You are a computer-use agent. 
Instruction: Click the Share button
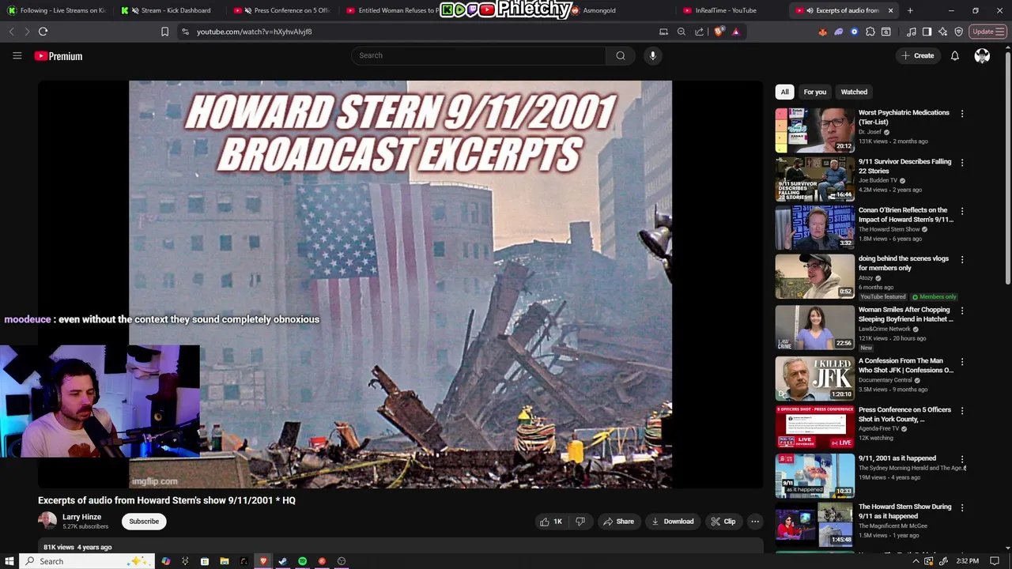click(618, 522)
